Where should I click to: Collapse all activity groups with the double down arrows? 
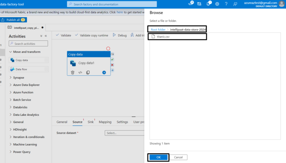click(41, 36)
